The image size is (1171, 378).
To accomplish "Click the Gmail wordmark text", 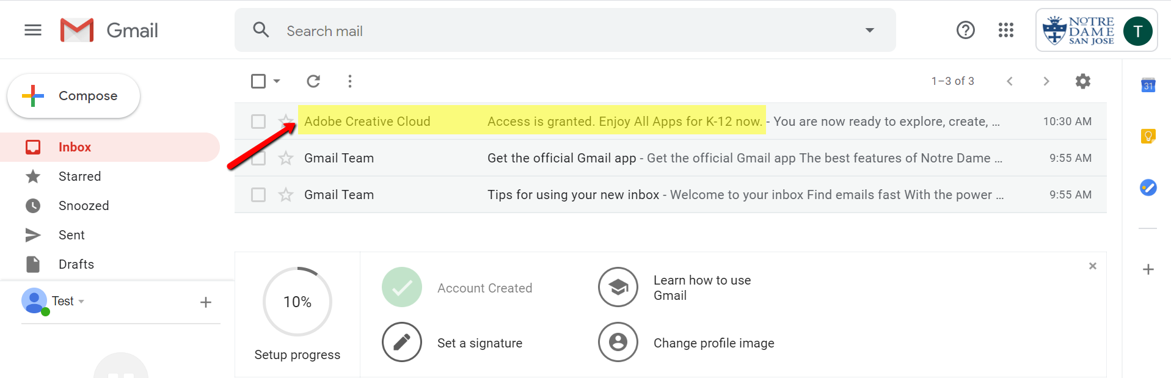I will click(132, 31).
